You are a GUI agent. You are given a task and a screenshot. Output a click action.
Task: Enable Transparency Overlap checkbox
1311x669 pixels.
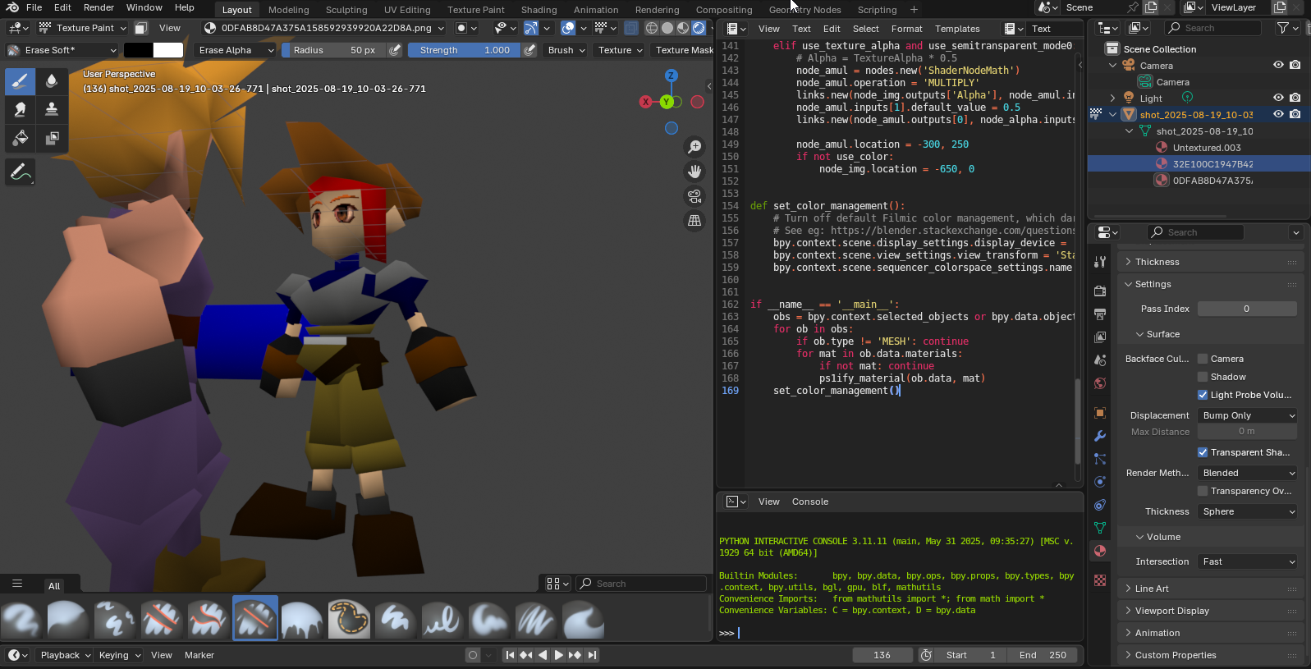pyautogui.click(x=1203, y=491)
